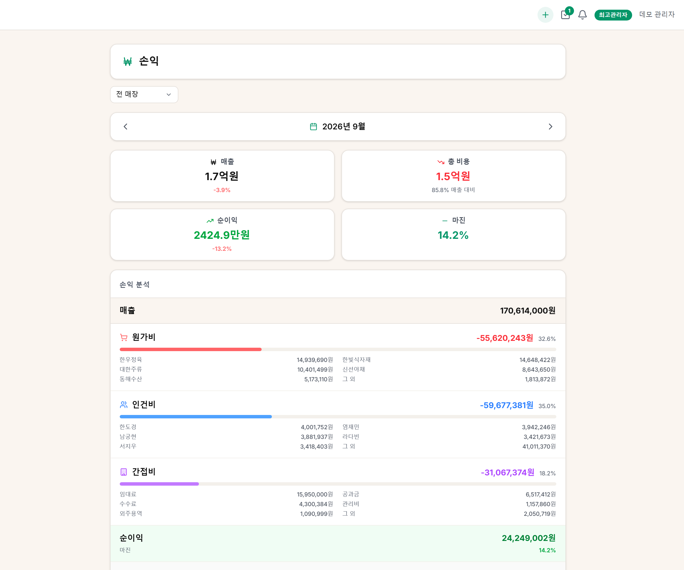Open the task inbox with badge 1
Image resolution: width=684 pixels, height=570 pixels.
click(566, 15)
